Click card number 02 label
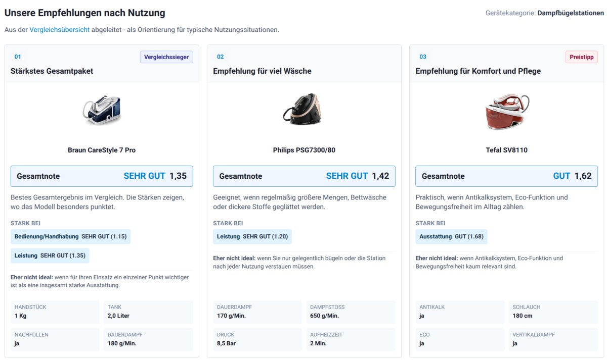The image size is (607, 360). click(220, 57)
